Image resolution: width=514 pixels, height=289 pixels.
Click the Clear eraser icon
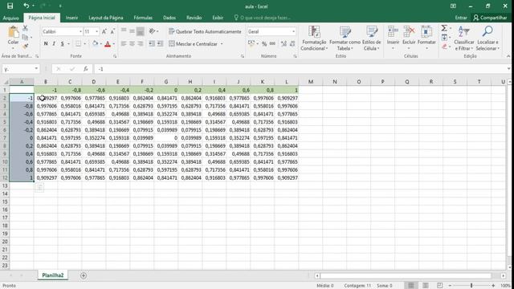(x=444, y=47)
